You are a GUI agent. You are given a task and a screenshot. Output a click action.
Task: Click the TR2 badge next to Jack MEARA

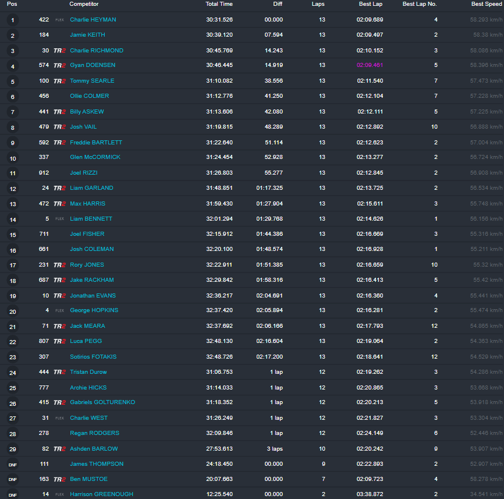59,326
